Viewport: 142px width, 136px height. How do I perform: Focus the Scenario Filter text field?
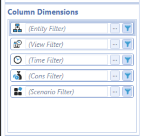pyautogui.click(x=67, y=92)
